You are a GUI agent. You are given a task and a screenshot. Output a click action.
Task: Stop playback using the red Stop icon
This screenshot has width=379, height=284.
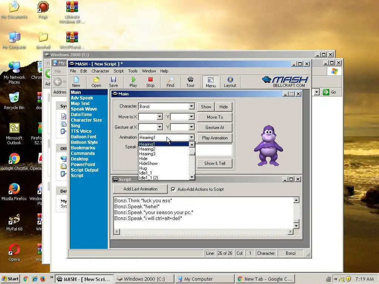tap(150, 82)
